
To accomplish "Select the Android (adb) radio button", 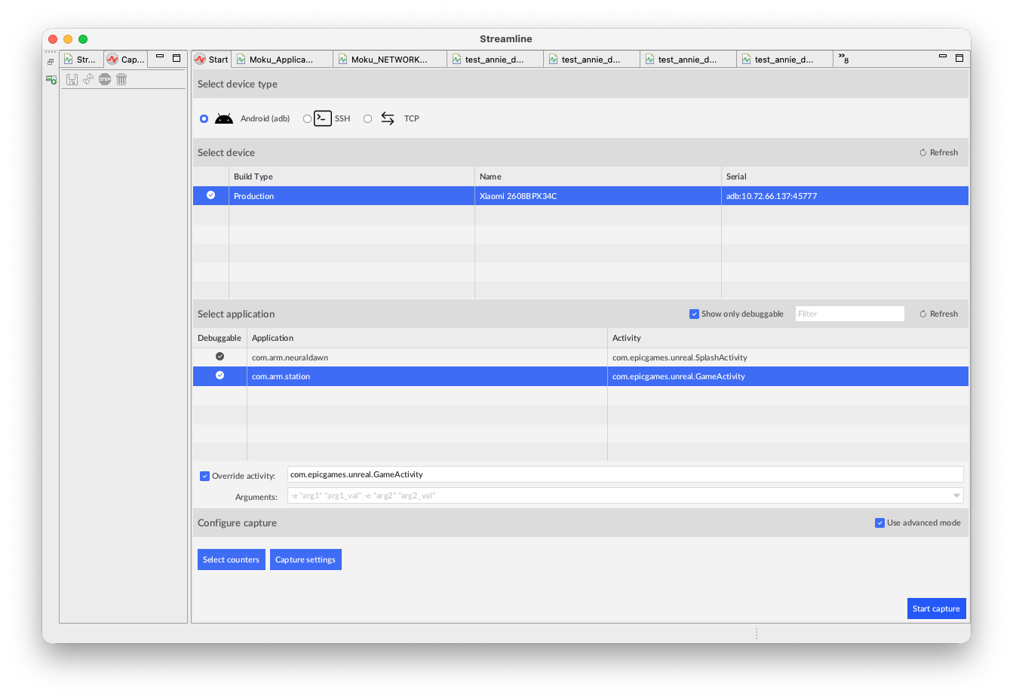I will pyautogui.click(x=204, y=118).
